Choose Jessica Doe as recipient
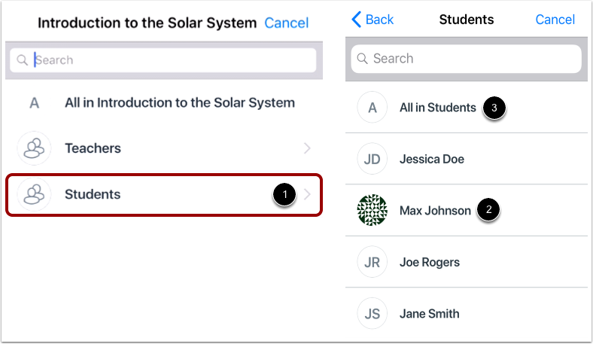This screenshot has height=344, width=593. click(x=431, y=159)
